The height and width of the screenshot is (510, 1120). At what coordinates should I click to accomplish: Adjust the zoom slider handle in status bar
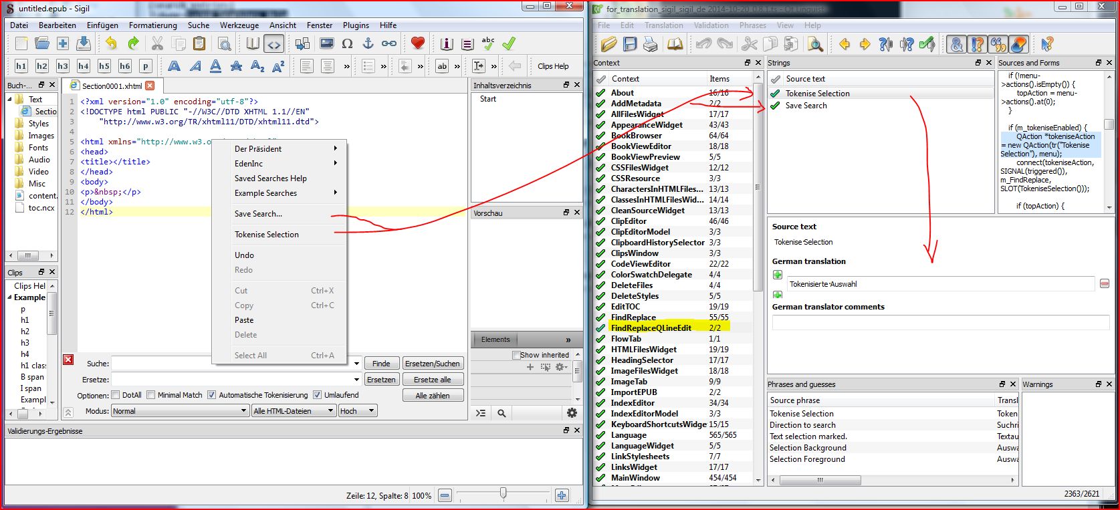(x=503, y=493)
